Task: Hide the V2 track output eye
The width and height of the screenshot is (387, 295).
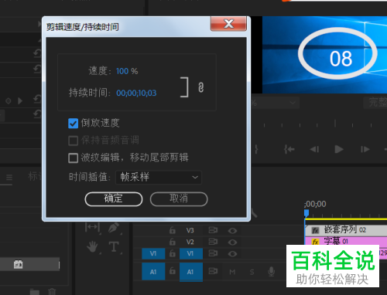Action: tap(232, 242)
